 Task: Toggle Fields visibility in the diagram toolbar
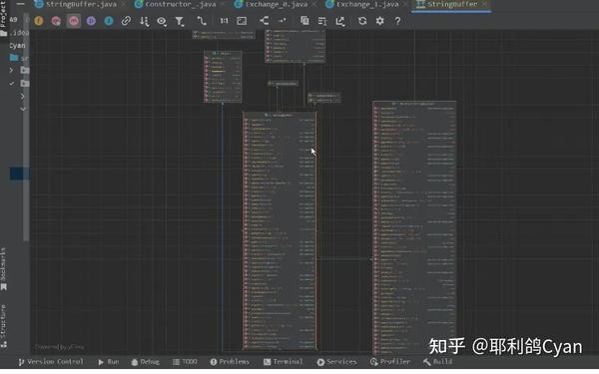(x=39, y=21)
